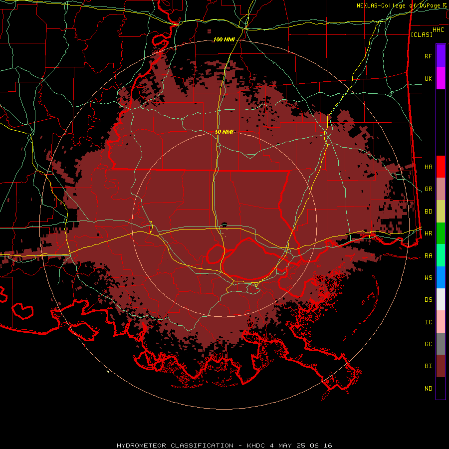
Task: Click the HR legend label
Action: pyautogui.click(x=429, y=233)
